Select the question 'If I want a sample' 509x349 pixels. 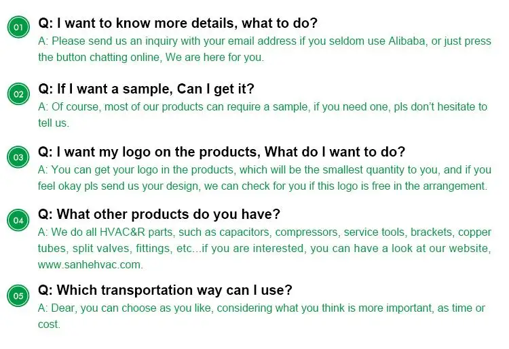(146, 89)
